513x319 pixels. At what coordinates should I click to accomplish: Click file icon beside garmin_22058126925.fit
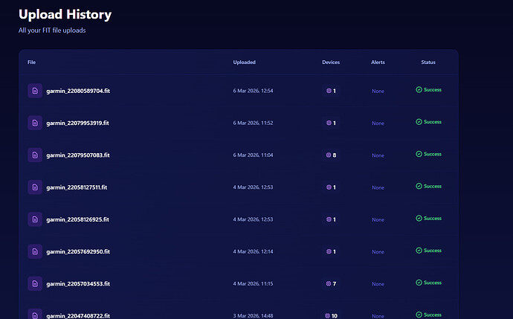click(35, 219)
